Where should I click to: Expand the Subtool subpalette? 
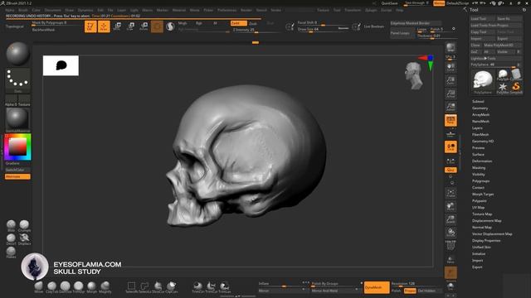[x=478, y=101]
